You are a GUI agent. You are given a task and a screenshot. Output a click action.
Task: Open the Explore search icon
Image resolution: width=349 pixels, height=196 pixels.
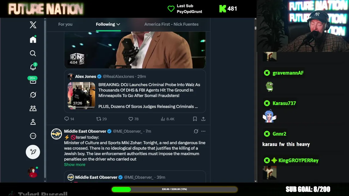pyautogui.click(x=33, y=53)
